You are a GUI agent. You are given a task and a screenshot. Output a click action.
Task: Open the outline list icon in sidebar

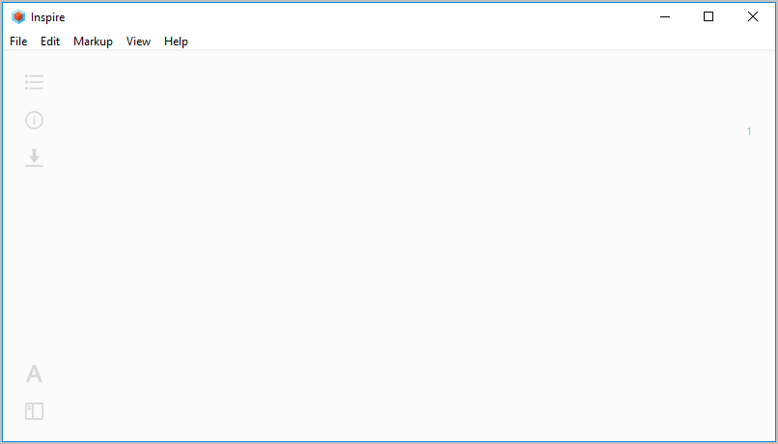(34, 82)
